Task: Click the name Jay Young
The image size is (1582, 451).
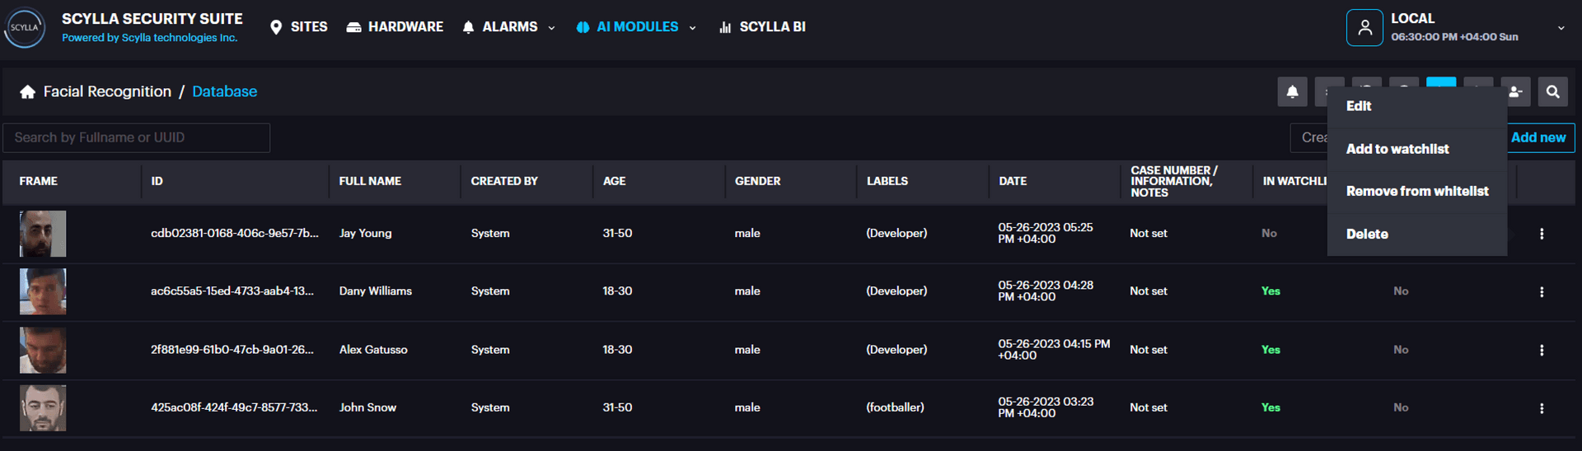Action: pyautogui.click(x=365, y=233)
